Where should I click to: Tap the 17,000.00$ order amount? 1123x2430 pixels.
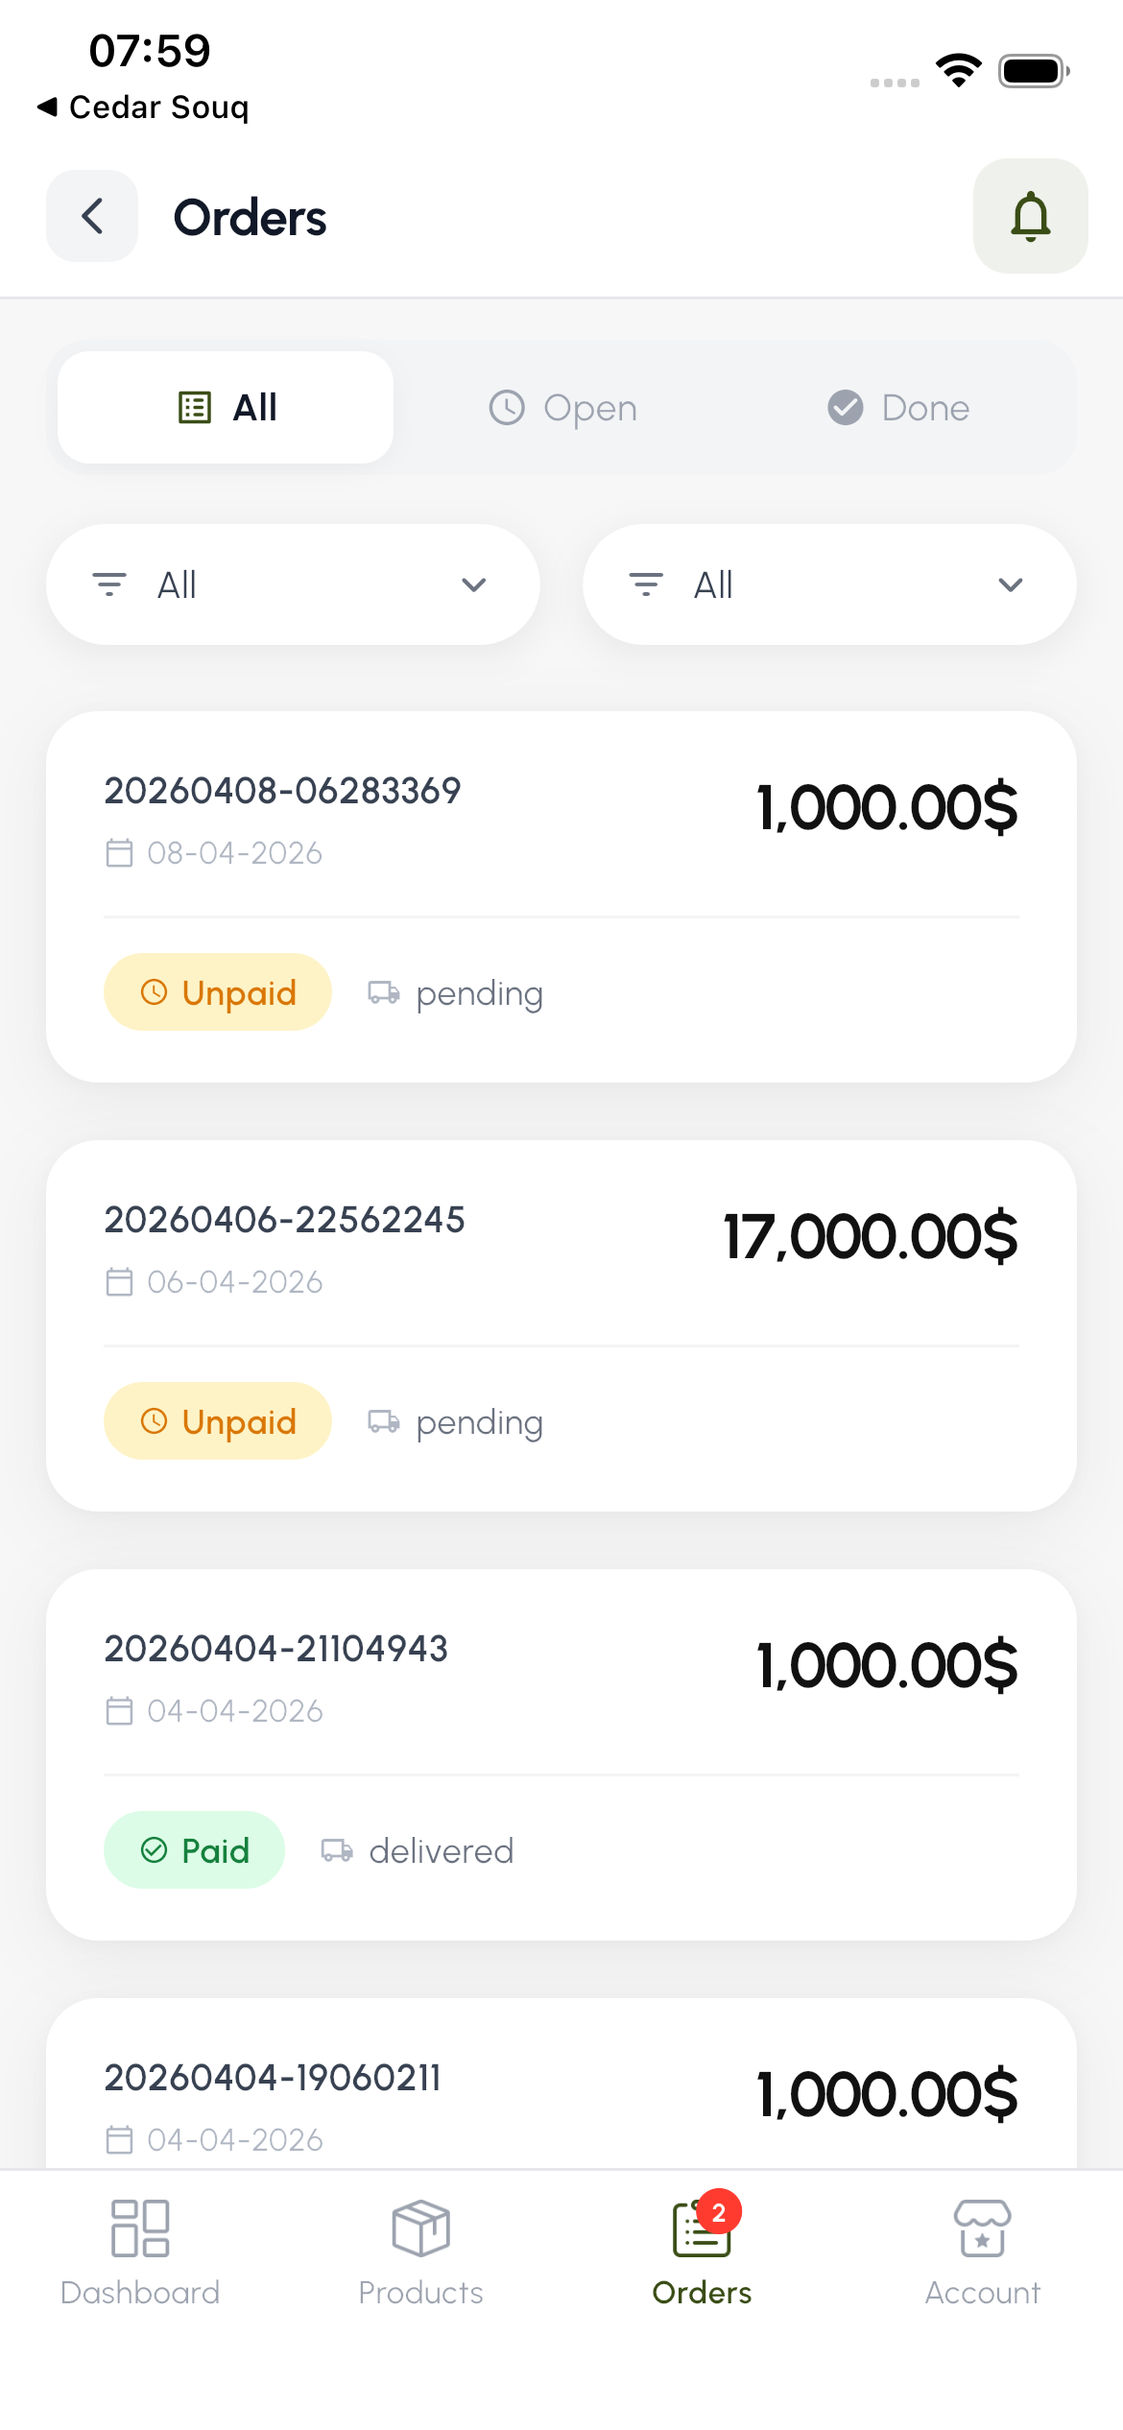(x=870, y=1236)
